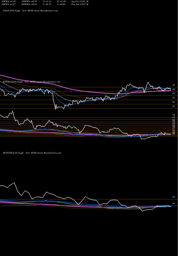This screenshot has height=256, width=178.
Task: Select the open price O: value
Action: point(48,1)
